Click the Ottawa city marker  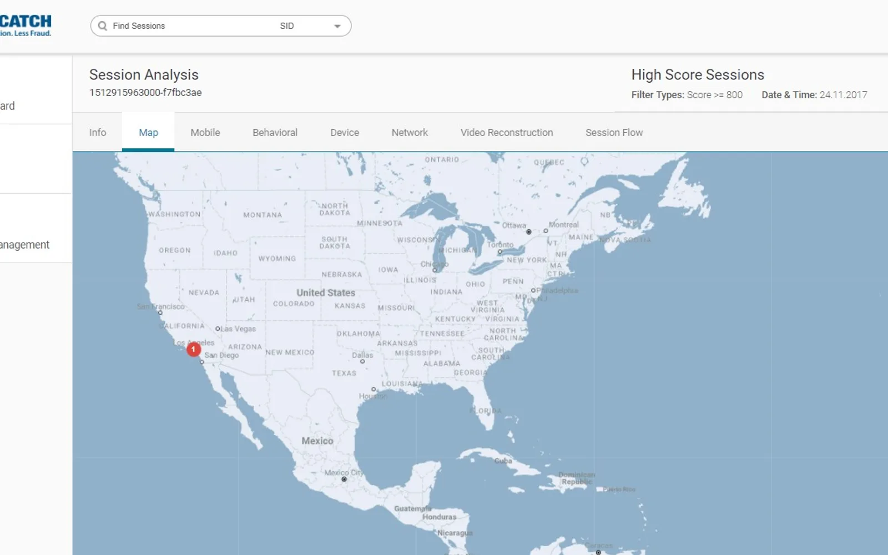[528, 231]
